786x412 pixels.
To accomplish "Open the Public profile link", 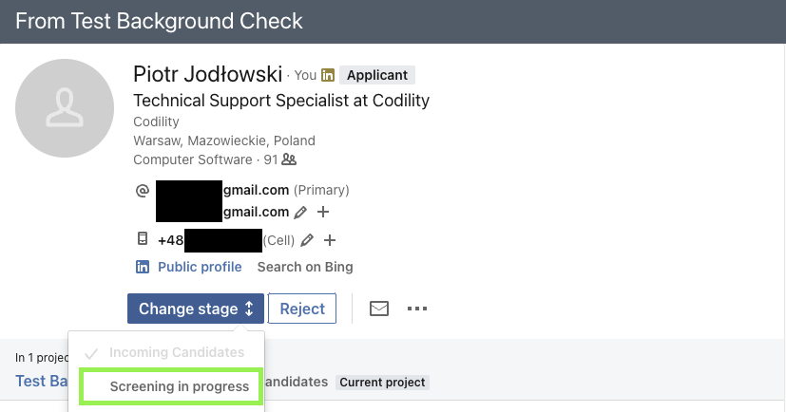I will coord(200,267).
